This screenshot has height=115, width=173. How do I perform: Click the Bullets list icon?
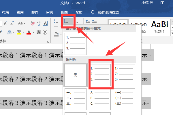point(56,21)
